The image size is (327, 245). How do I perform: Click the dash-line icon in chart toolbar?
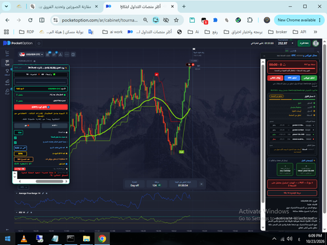(x=67, y=54)
